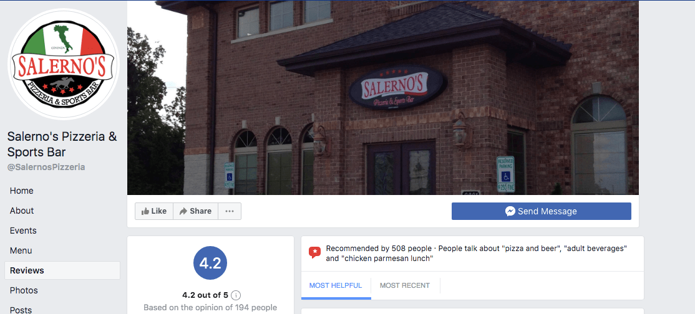Click the Share arrow button
Screen dimensions: 695x314
coord(195,211)
